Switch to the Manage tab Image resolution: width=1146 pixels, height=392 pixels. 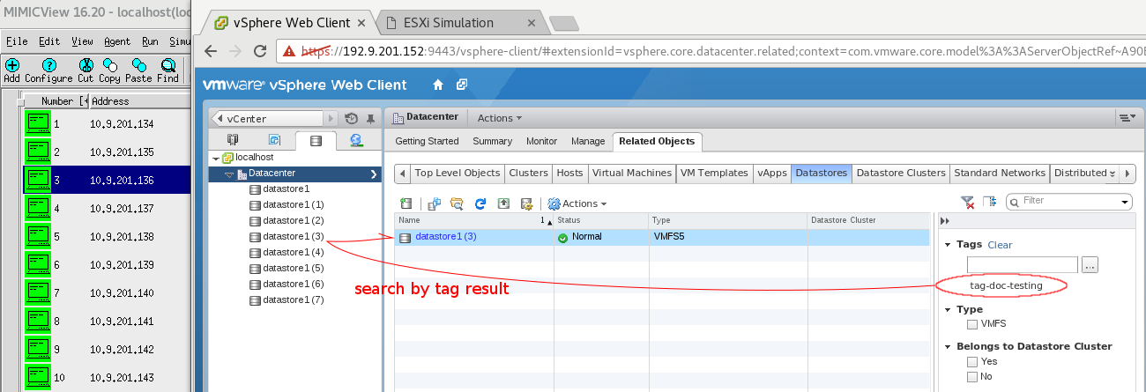tap(588, 141)
